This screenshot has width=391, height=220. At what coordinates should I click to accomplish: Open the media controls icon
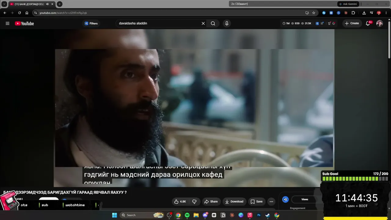point(371,13)
